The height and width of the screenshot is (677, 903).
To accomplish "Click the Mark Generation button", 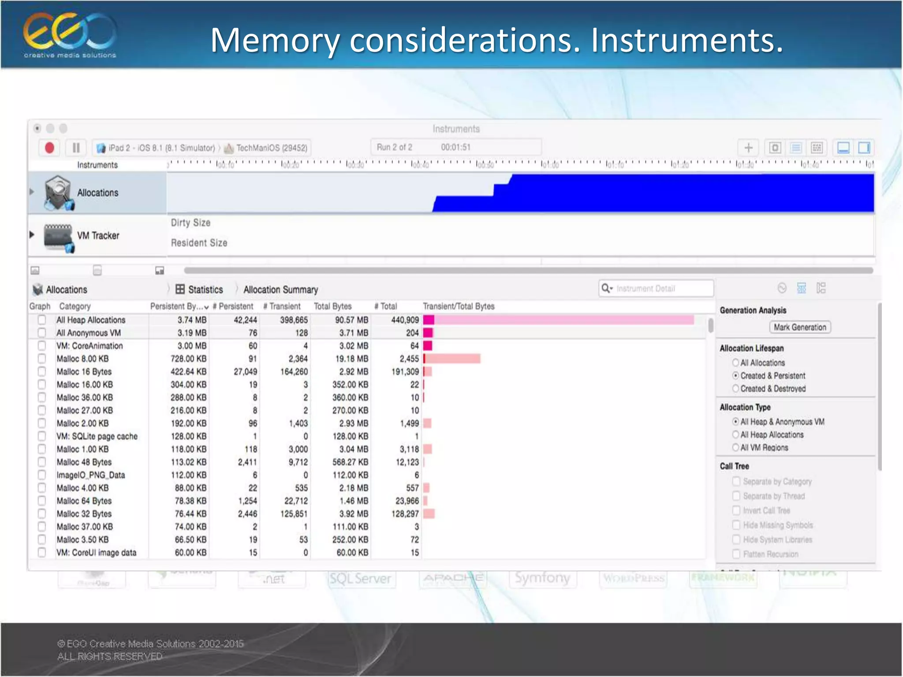I will point(799,327).
